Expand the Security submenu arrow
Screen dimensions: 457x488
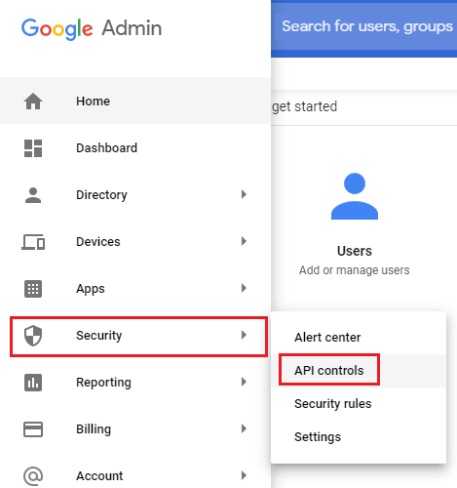click(x=244, y=335)
